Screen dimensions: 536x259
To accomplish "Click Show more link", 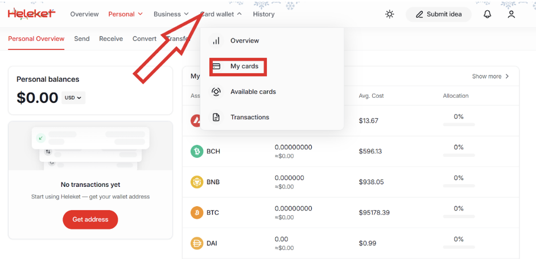I will click(490, 76).
